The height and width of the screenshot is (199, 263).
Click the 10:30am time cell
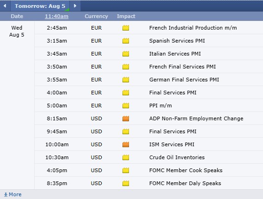tap(57, 157)
